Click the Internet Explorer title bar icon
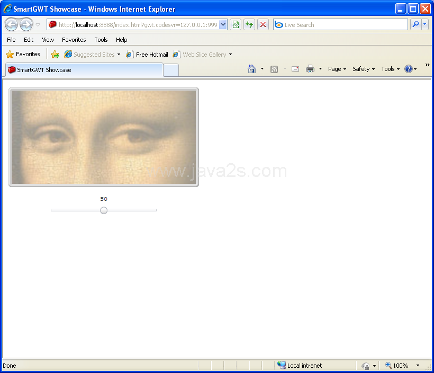The height and width of the screenshot is (373, 434). click(7, 8)
